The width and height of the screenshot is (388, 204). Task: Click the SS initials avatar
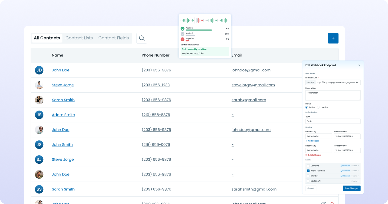(39, 189)
